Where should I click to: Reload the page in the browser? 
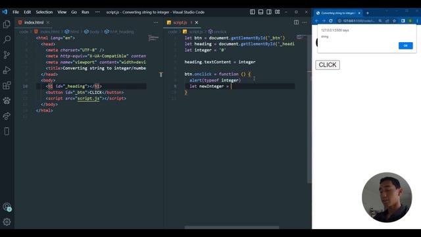pos(331,20)
